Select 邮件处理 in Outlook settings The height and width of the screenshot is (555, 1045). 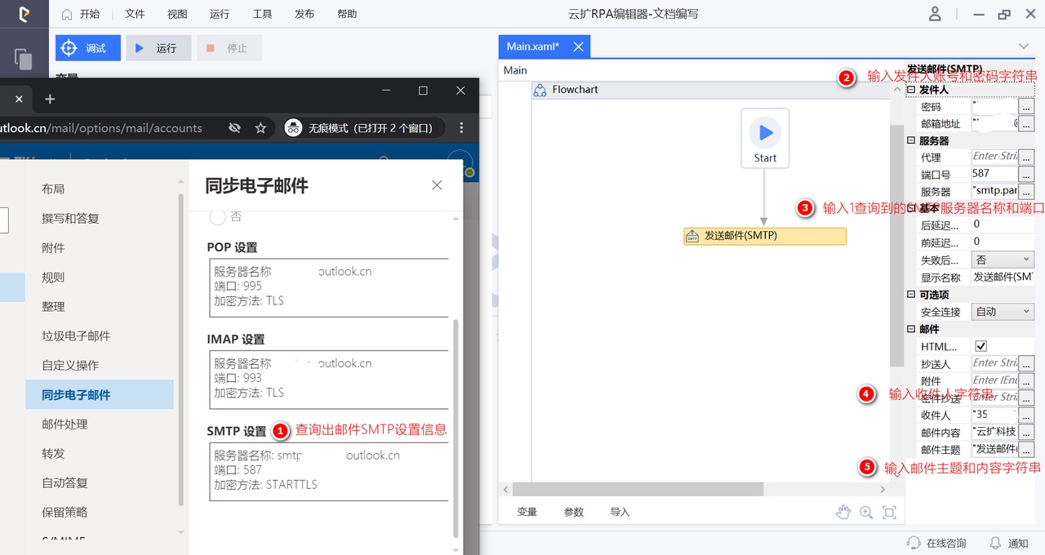[64, 424]
